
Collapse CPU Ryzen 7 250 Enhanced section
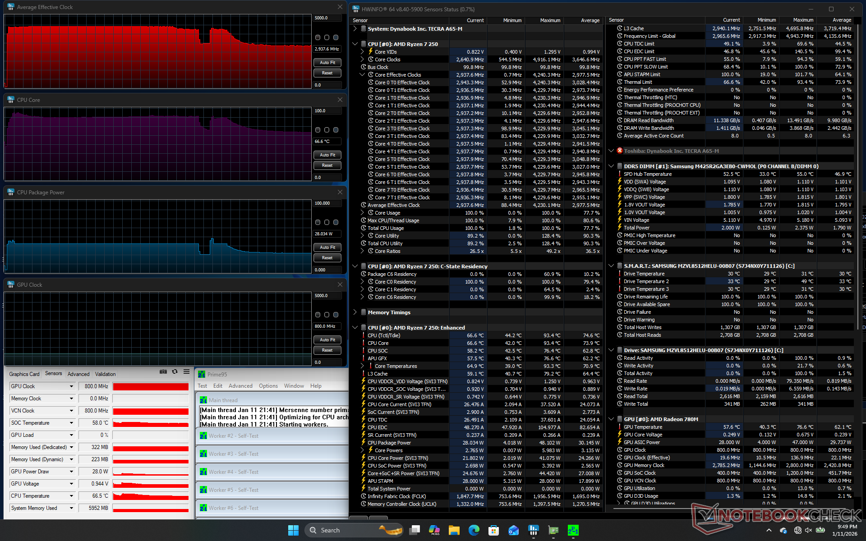pos(355,328)
